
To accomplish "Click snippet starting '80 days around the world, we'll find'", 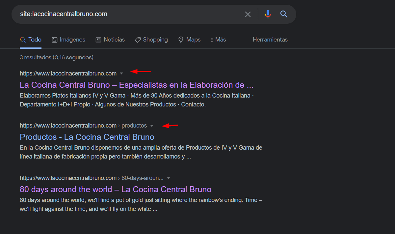I will 141,204.
